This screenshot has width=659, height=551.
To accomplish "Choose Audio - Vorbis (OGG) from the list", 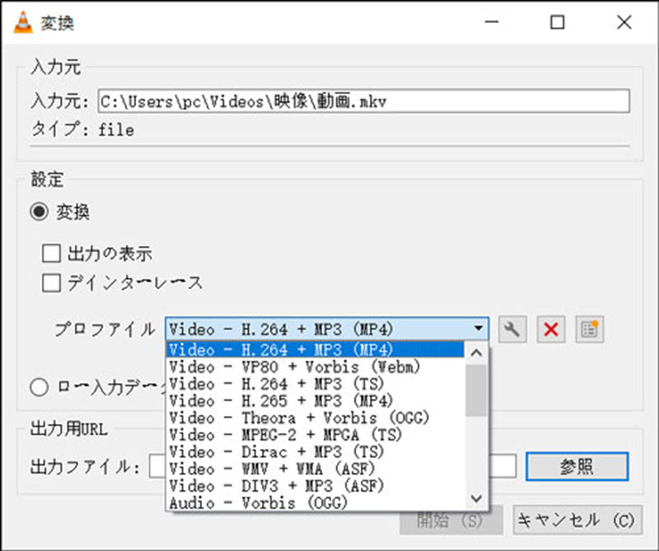I will click(x=247, y=502).
